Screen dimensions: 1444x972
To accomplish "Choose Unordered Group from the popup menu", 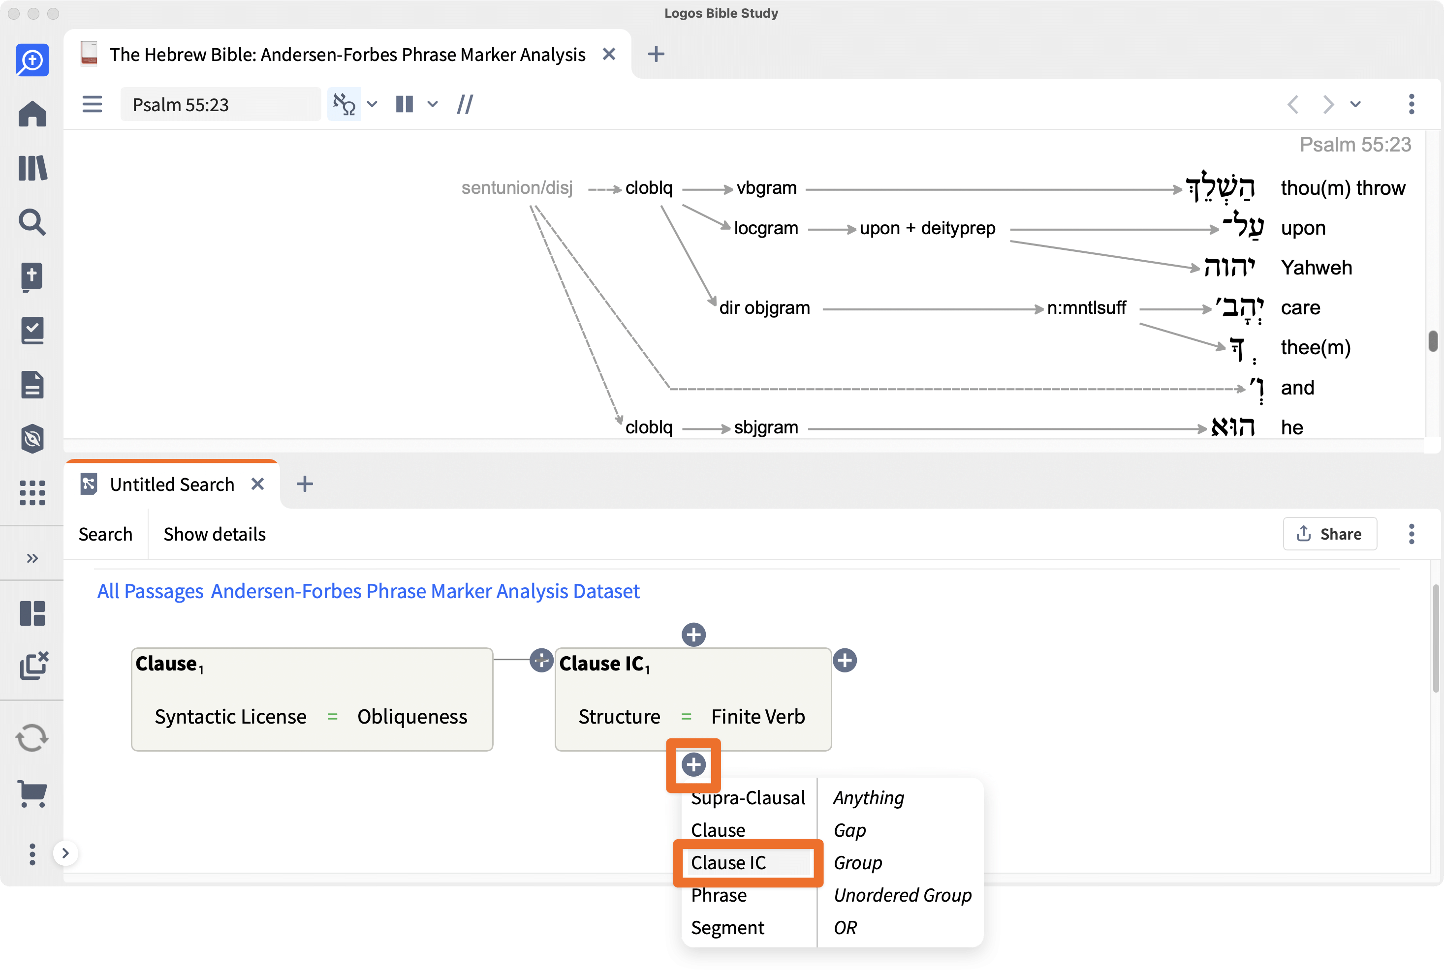I will click(903, 895).
